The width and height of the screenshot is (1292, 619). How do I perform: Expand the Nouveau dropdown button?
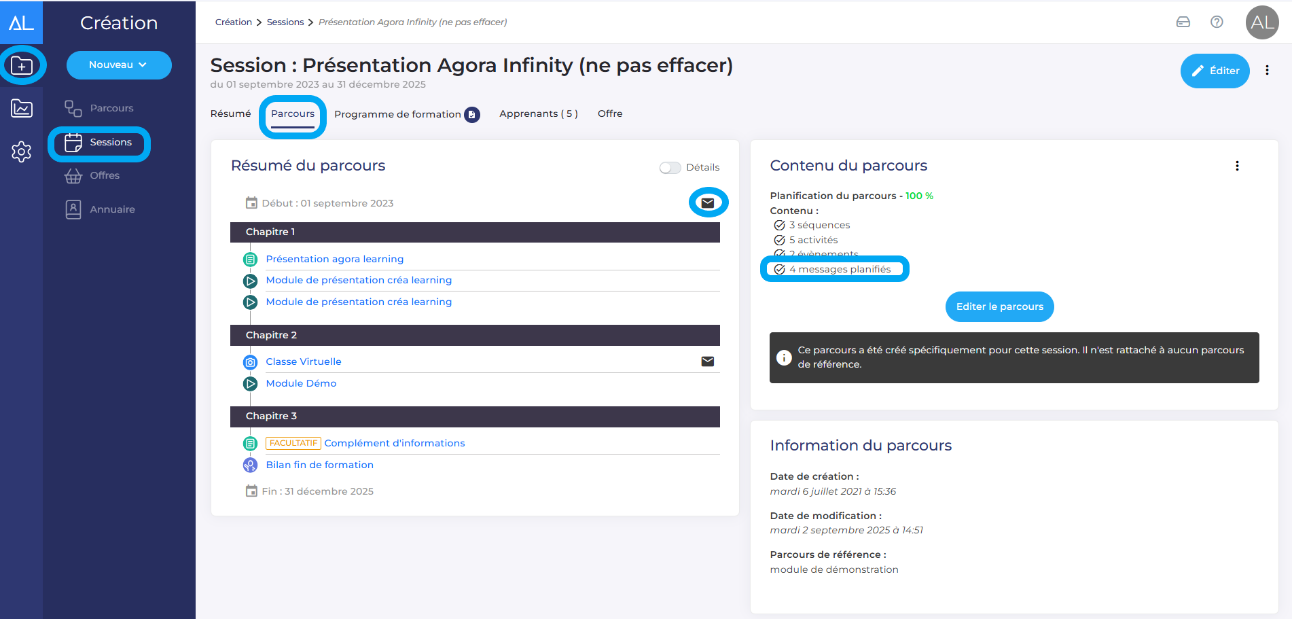[x=119, y=65]
